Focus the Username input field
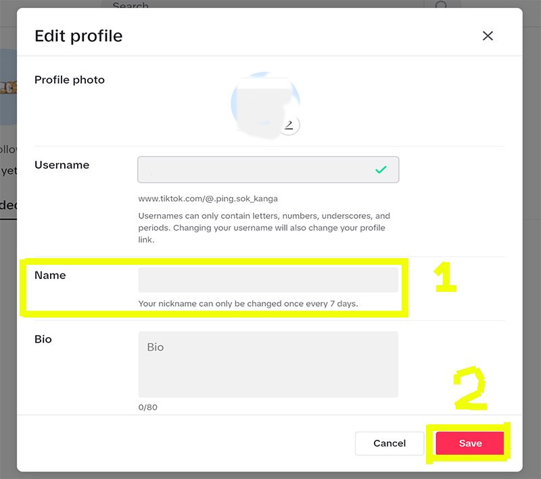The image size is (541, 479). (257, 170)
